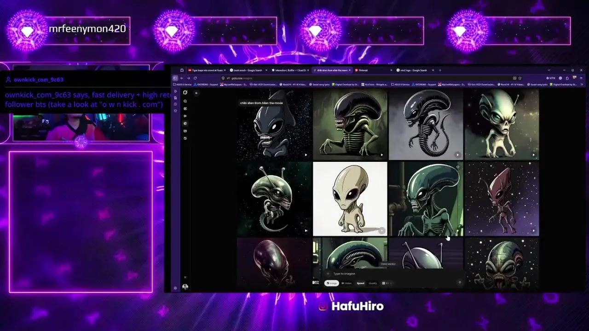
Task: Open the History icon in Grok's sidebar
Action: 185,138
